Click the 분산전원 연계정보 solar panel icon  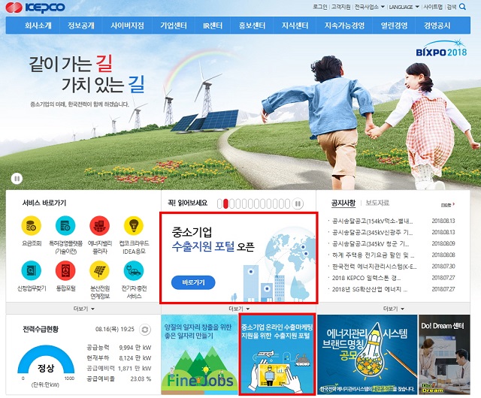98,270
